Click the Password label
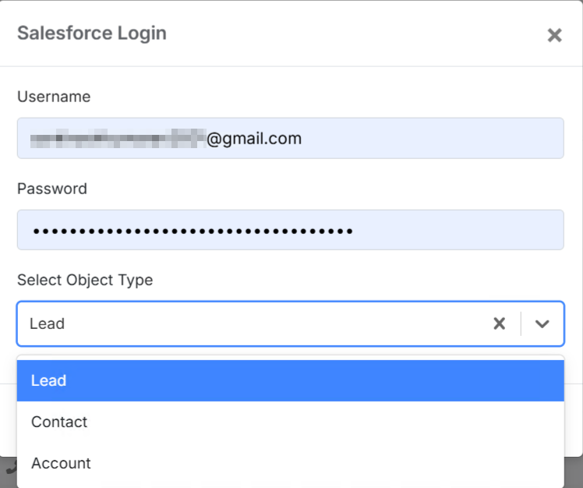This screenshot has height=488, width=583. (x=52, y=189)
